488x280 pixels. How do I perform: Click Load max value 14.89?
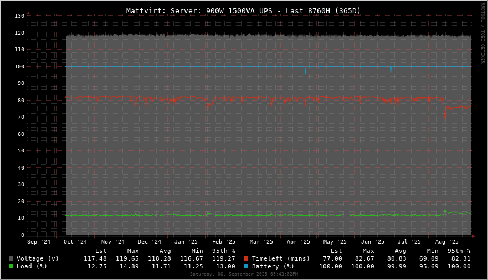click(129, 266)
